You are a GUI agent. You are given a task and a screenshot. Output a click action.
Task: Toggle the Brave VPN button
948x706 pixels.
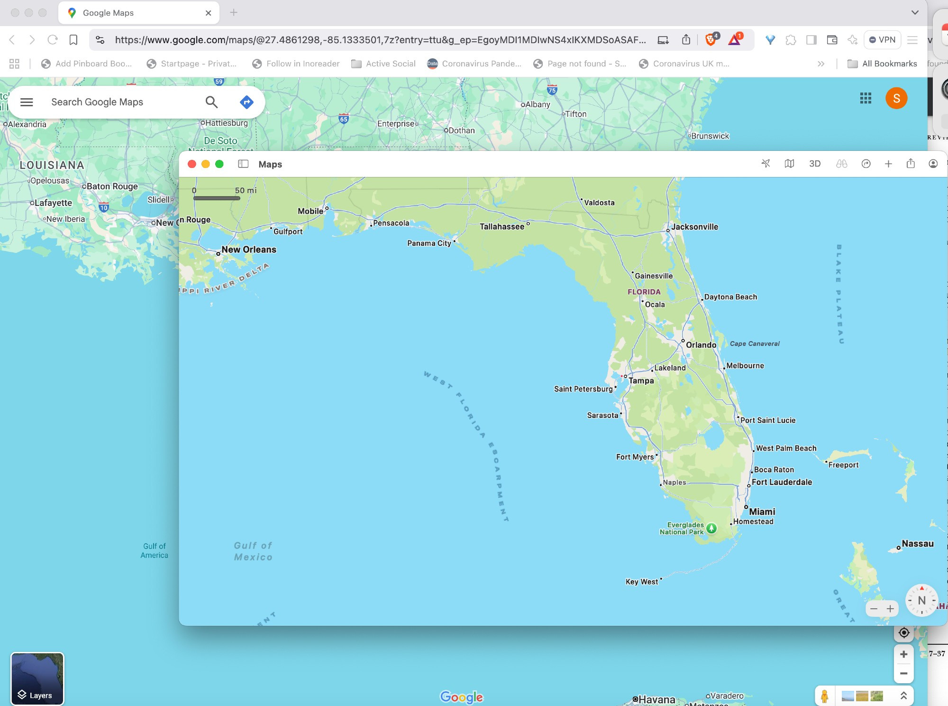[x=882, y=40]
